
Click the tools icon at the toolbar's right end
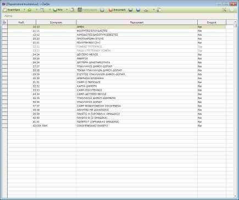tap(225, 10)
